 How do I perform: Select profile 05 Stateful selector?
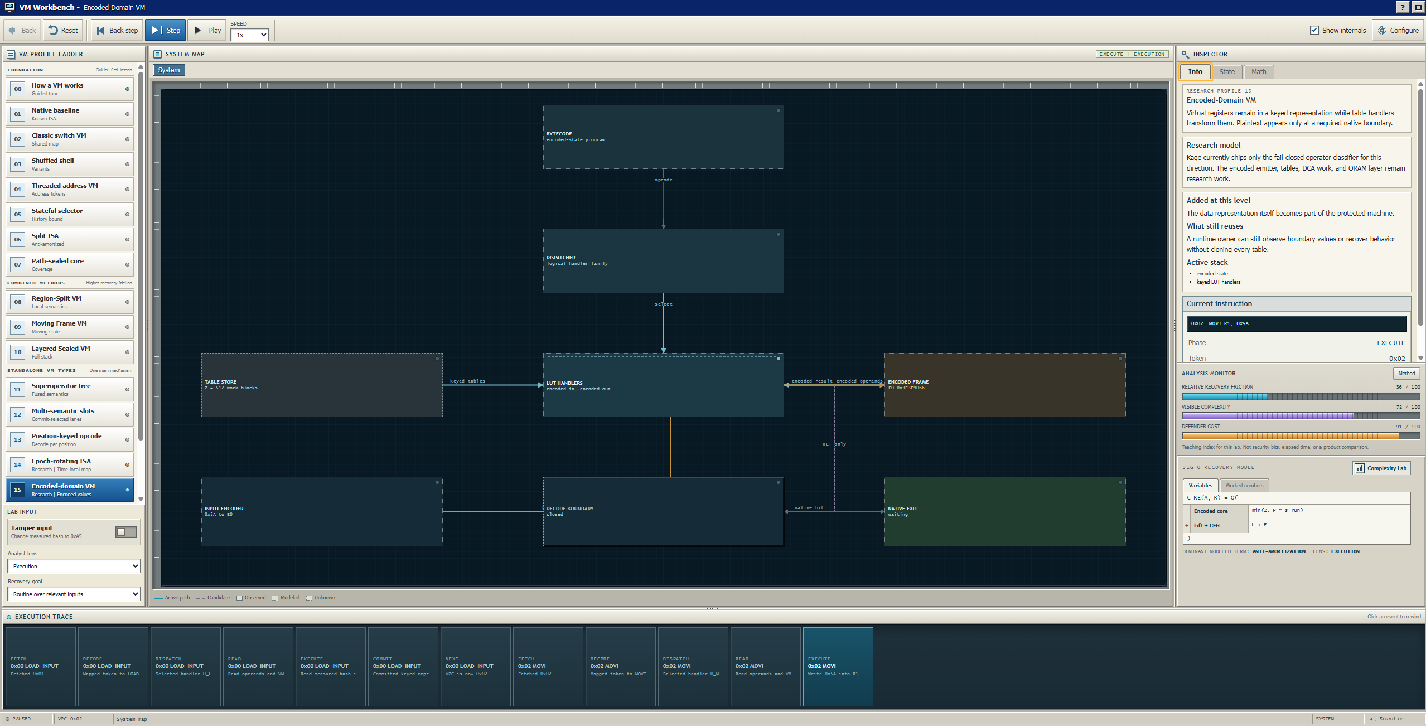70,214
